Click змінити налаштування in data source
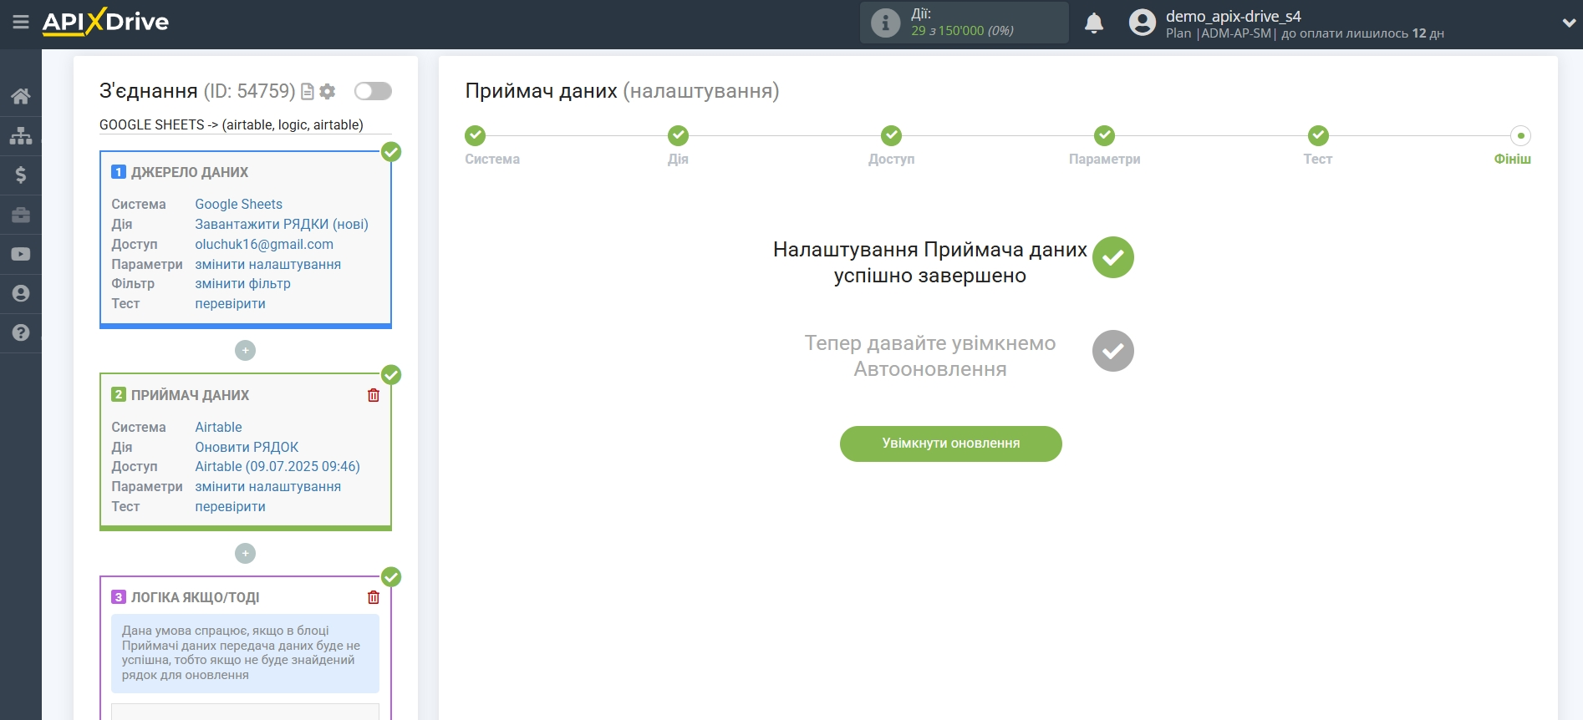 tap(268, 264)
